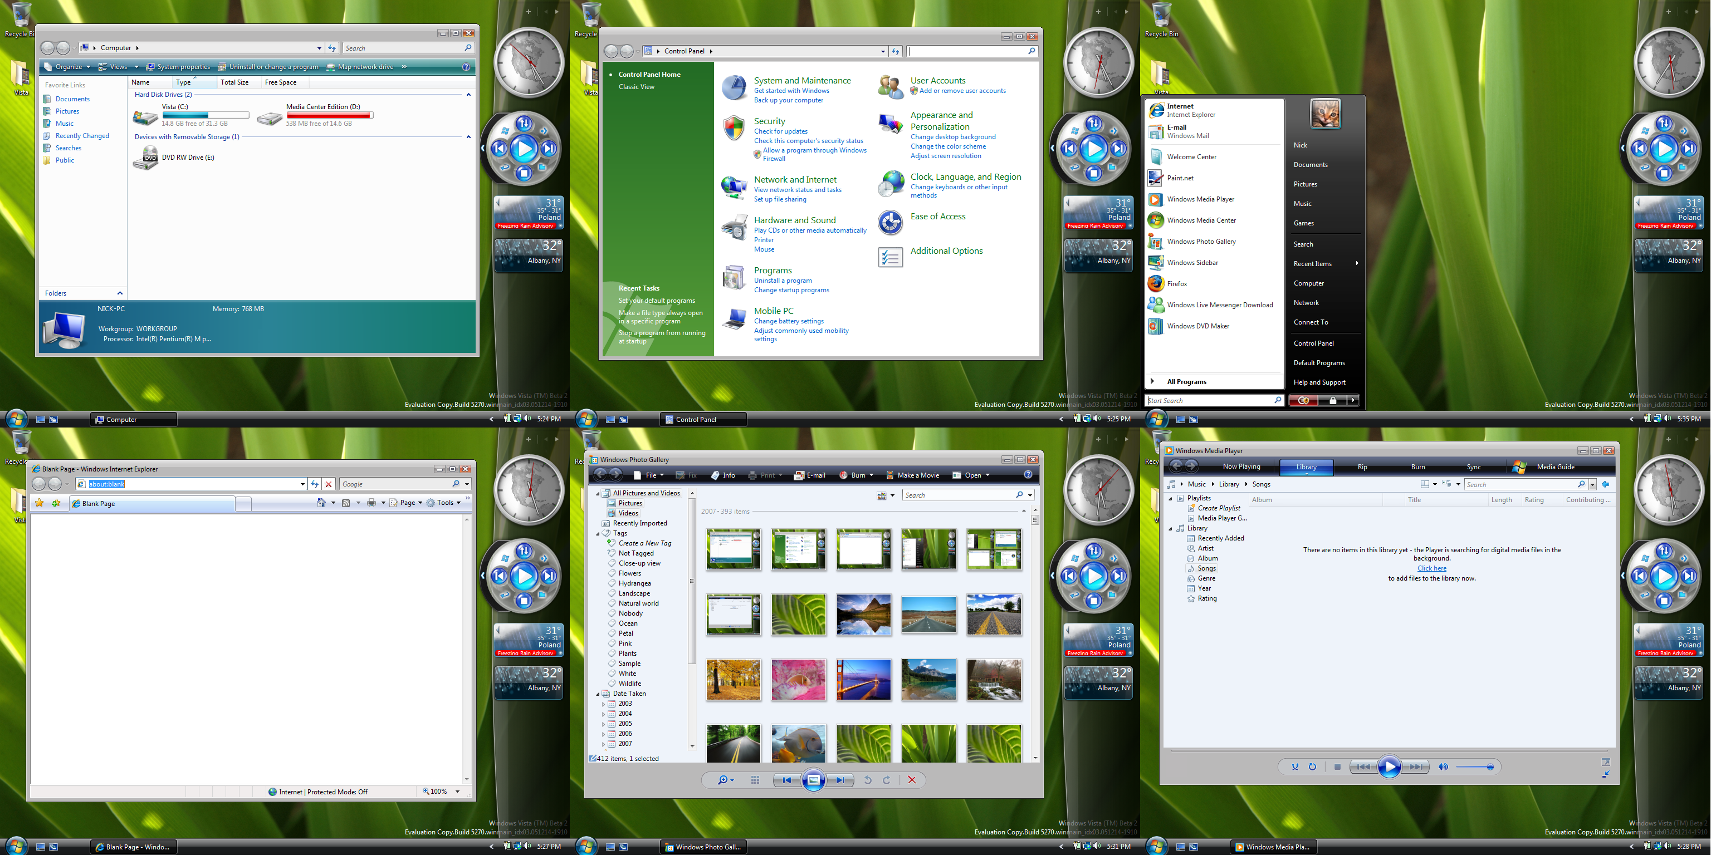The width and height of the screenshot is (1711, 855).
Task: Open the Vista (C:) drive icon
Action: coord(145,117)
